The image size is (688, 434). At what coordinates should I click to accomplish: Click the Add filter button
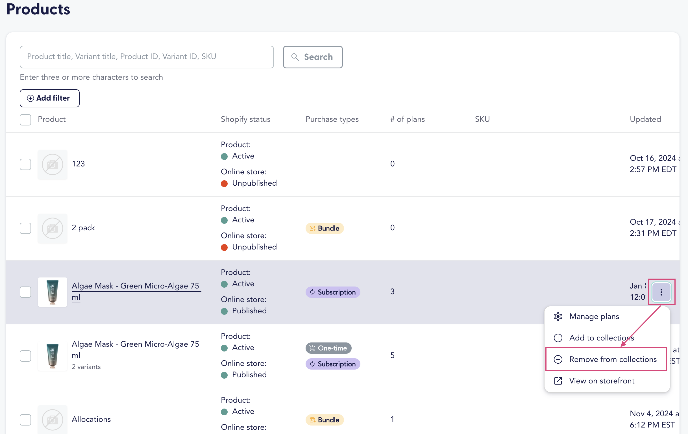click(49, 98)
